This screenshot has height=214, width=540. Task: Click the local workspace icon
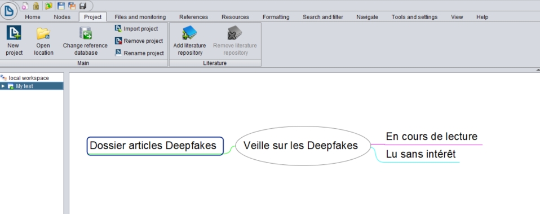tap(4, 78)
